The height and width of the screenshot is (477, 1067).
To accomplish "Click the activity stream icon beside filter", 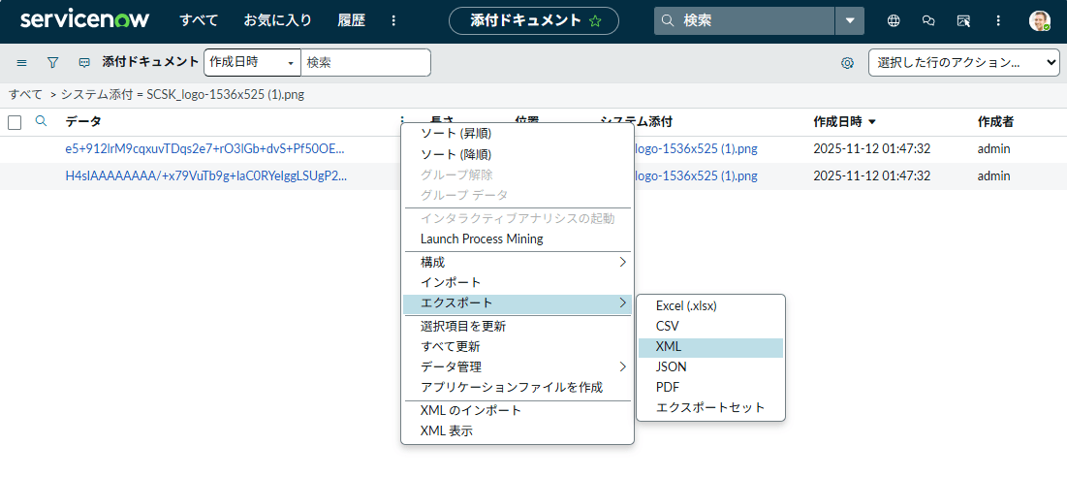I will [84, 62].
